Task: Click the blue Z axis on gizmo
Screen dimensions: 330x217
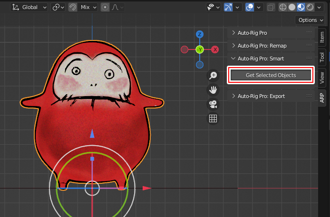Action: click(x=200, y=34)
